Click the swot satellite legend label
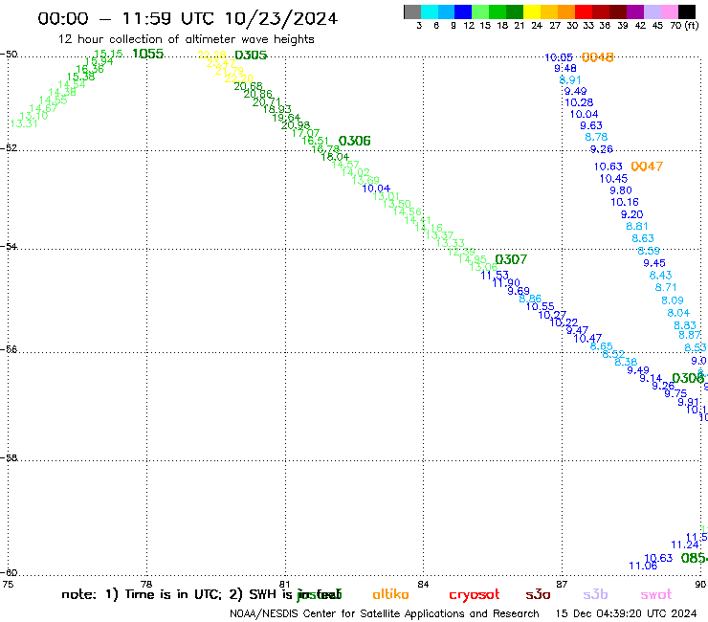 [655, 595]
